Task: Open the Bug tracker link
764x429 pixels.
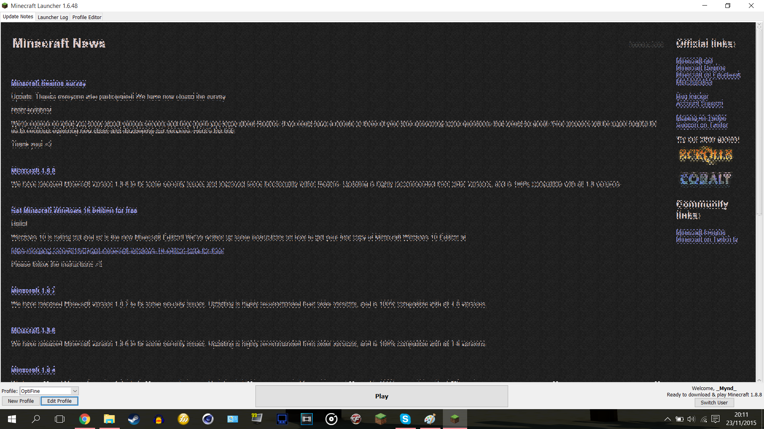Action: (x=692, y=96)
